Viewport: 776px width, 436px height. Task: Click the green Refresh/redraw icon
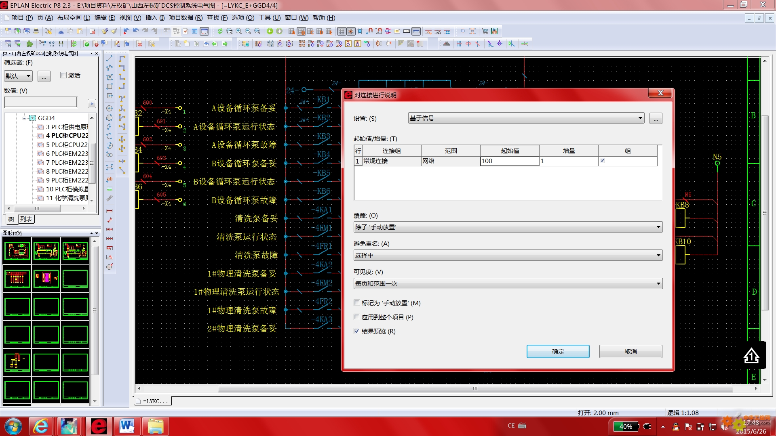click(x=220, y=31)
